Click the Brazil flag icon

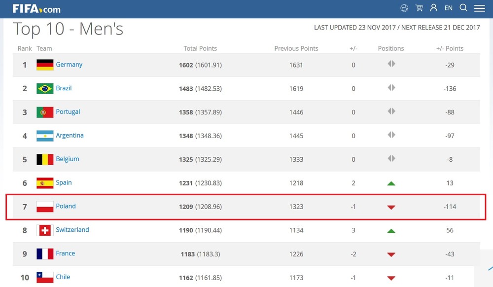[x=45, y=88]
